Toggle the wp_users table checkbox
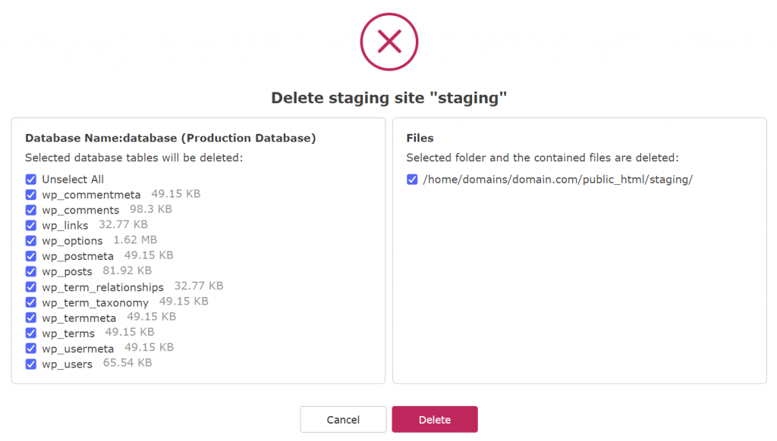Viewport: 777px width, 441px height. click(x=30, y=364)
